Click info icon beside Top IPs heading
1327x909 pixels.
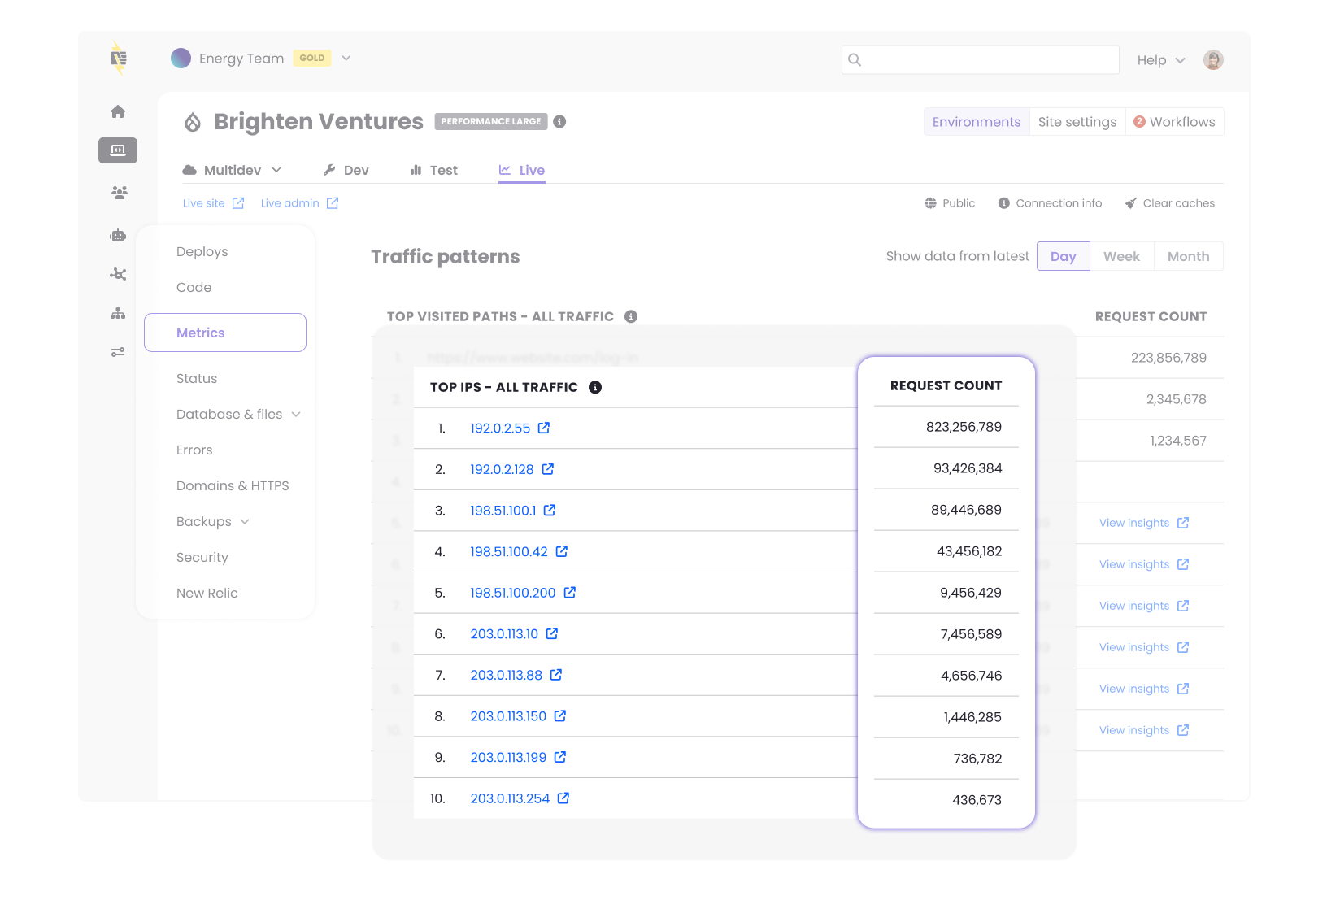pyautogui.click(x=595, y=387)
